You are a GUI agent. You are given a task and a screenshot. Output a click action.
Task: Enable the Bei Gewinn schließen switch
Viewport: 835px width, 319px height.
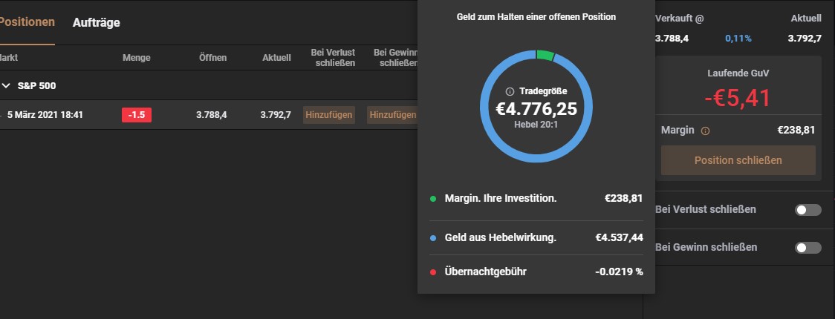pos(808,248)
